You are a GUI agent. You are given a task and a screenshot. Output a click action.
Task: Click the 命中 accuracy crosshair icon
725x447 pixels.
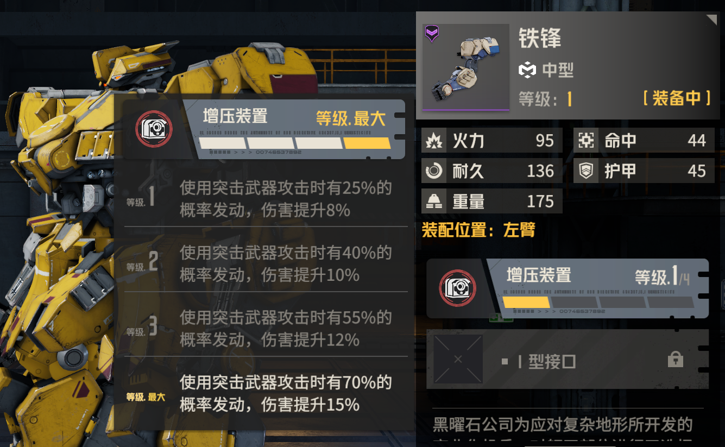coord(586,141)
